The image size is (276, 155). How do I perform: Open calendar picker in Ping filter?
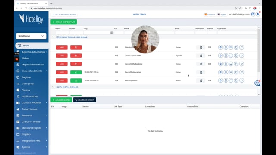[111, 33]
